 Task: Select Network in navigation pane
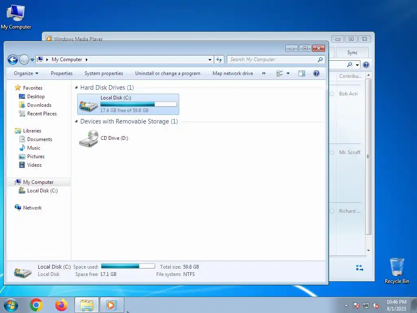[32, 208]
